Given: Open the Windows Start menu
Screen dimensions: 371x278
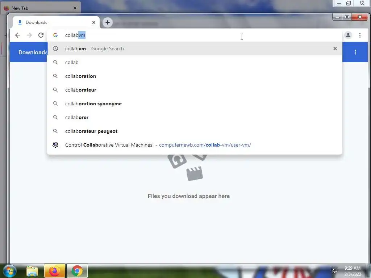Looking at the screenshot, I should pyautogui.click(x=9, y=271).
